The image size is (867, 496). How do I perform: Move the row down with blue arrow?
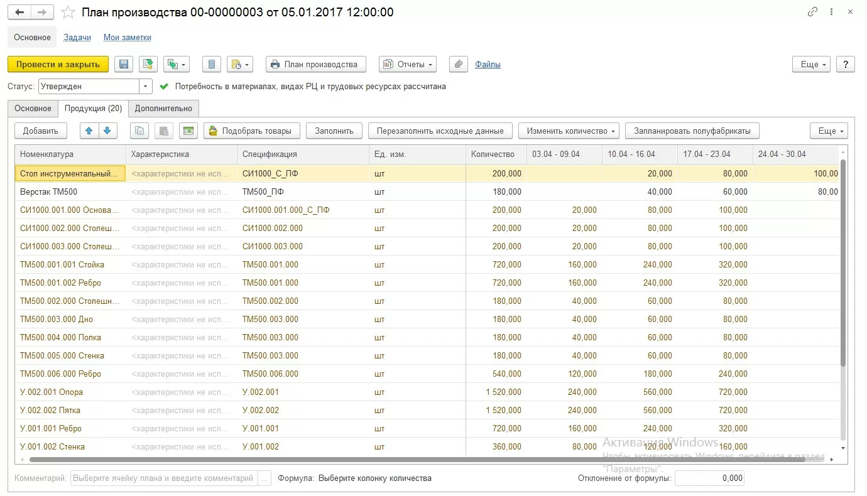pyautogui.click(x=107, y=131)
